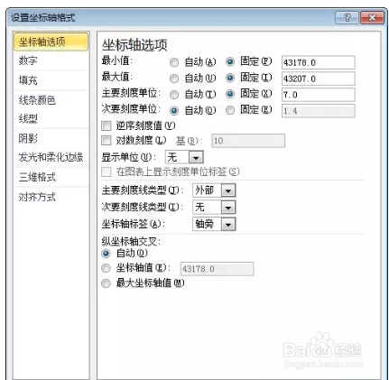Go to the 线型 category
The height and width of the screenshot is (380, 389).
coord(51,119)
